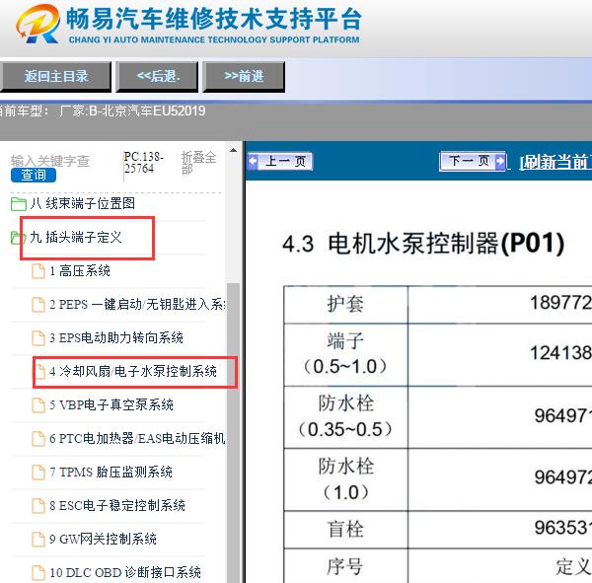Click 折叠全部 to collapse all

[x=198, y=163]
